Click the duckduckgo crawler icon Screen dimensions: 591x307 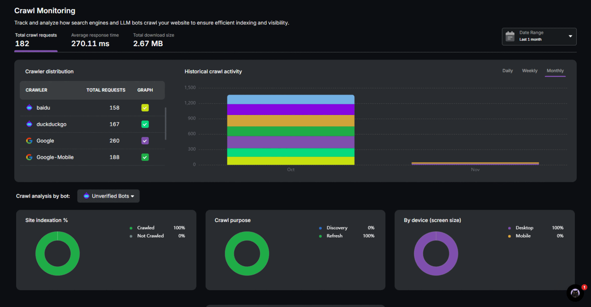pyautogui.click(x=29, y=124)
